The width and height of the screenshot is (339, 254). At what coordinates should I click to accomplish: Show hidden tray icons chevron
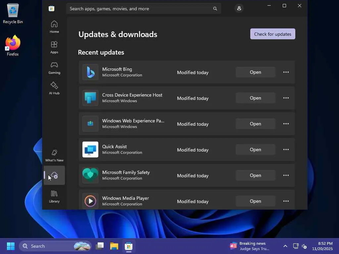[x=285, y=246]
